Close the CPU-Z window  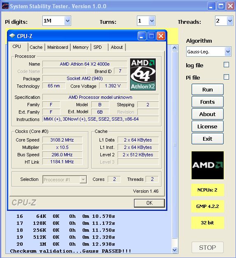click(161, 36)
